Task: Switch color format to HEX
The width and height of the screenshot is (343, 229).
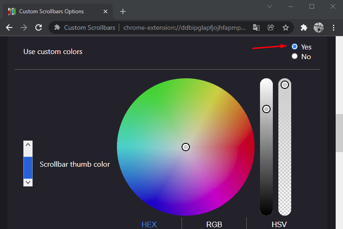Action: [x=149, y=224]
